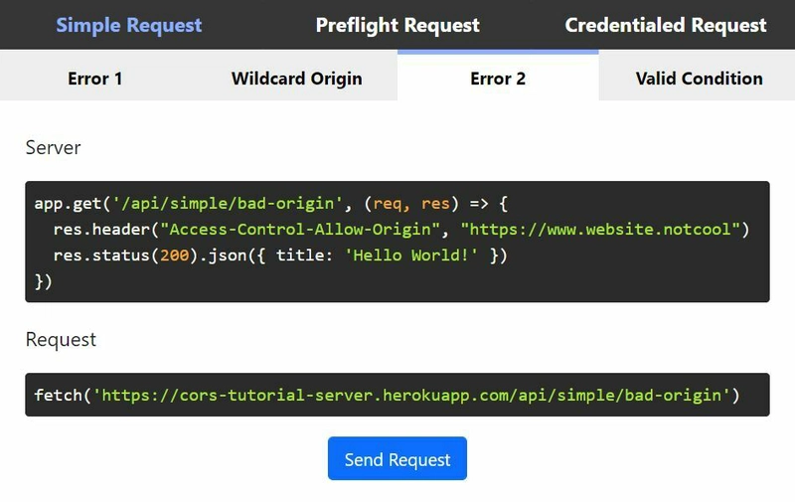Click the Request section heading
This screenshot has width=795, height=502.
tap(61, 340)
